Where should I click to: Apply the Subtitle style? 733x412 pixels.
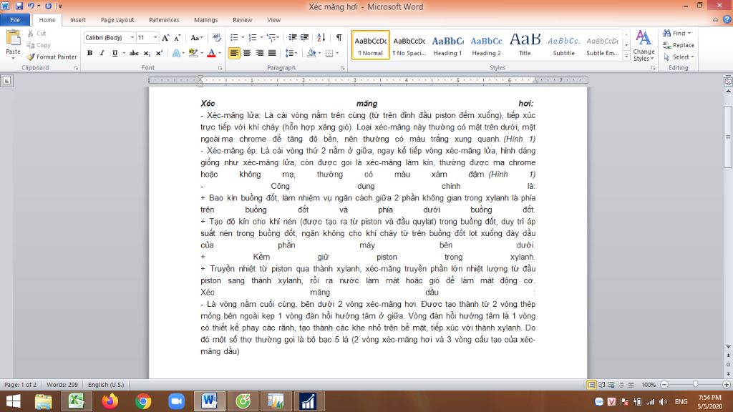564,45
